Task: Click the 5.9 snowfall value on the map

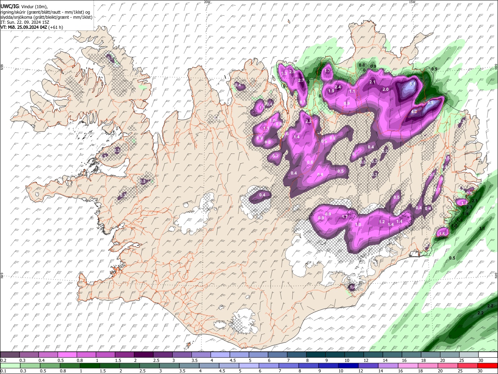Action: coord(430,102)
